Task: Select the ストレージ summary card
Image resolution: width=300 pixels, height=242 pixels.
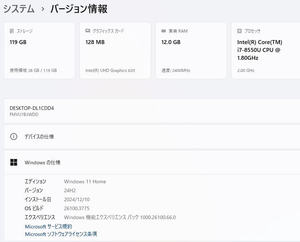Action: 39,50
